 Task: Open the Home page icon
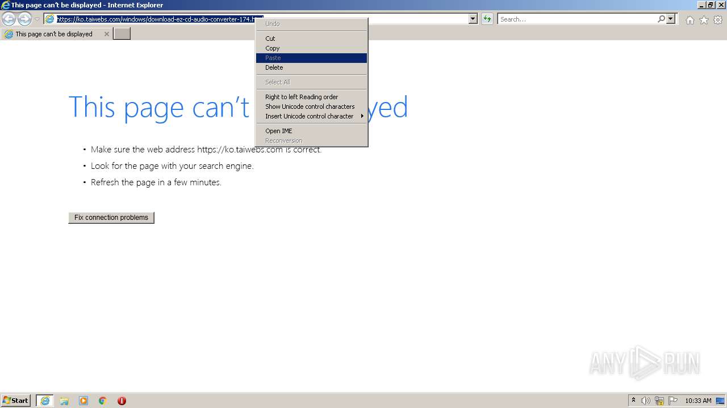click(690, 20)
